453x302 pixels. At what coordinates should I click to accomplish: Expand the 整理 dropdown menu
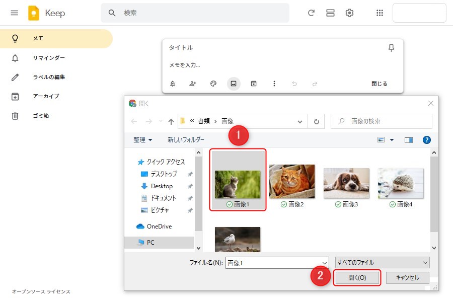(x=142, y=140)
